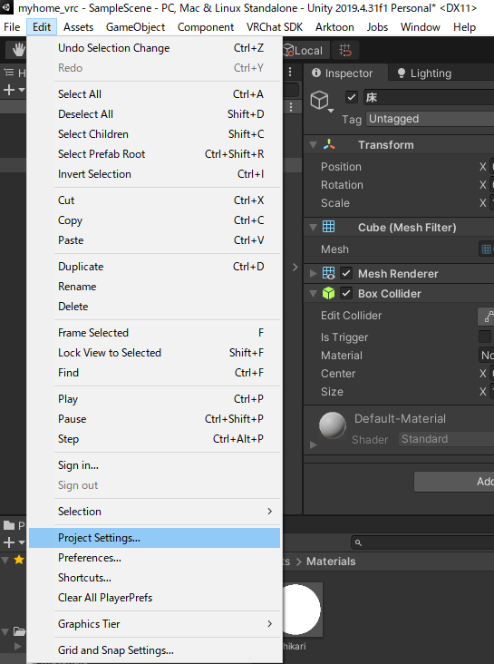Toggle the grid snapping icon

point(345,51)
